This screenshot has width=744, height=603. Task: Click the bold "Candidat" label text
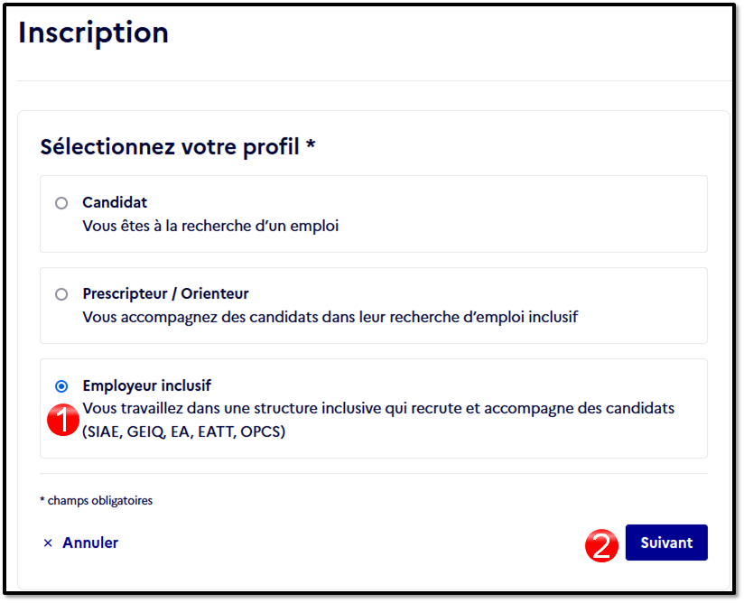(x=115, y=202)
